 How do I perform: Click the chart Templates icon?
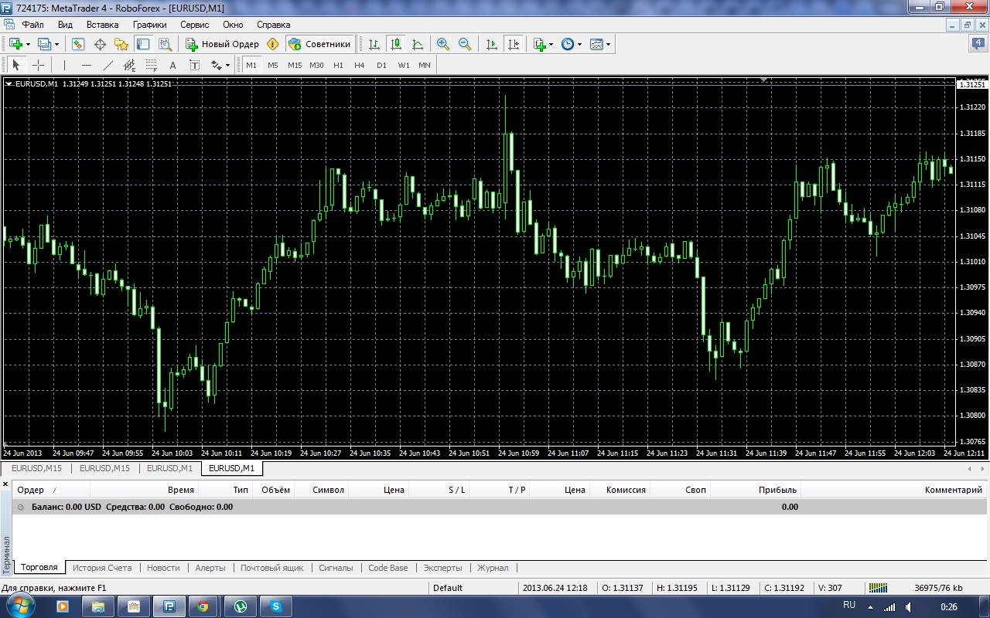(596, 44)
